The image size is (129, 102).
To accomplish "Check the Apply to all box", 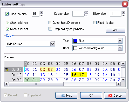I will (25, 95).
